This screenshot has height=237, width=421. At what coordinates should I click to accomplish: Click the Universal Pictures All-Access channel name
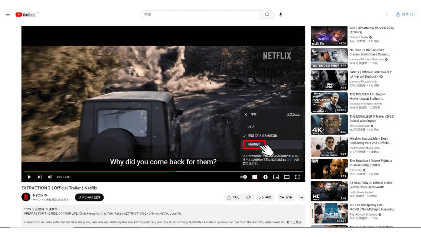[x=366, y=59]
